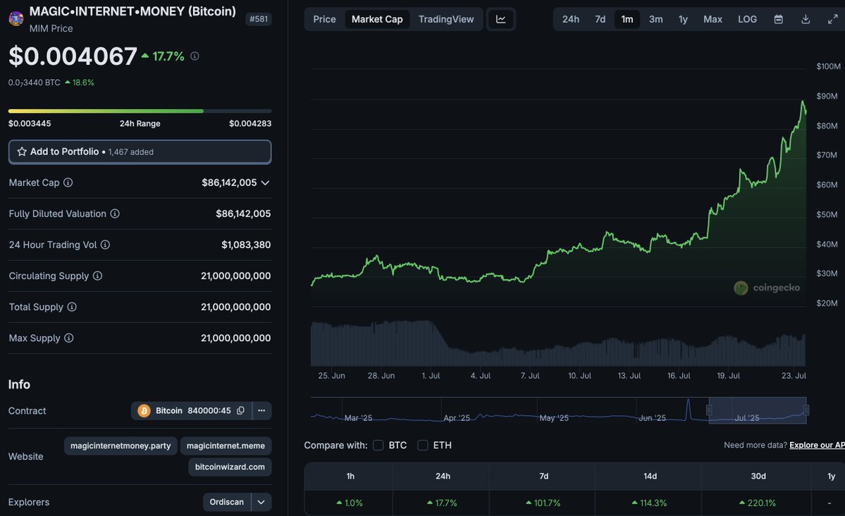This screenshot has height=516, width=845.
Task: Select the Max time range
Action: click(x=713, y=20)
